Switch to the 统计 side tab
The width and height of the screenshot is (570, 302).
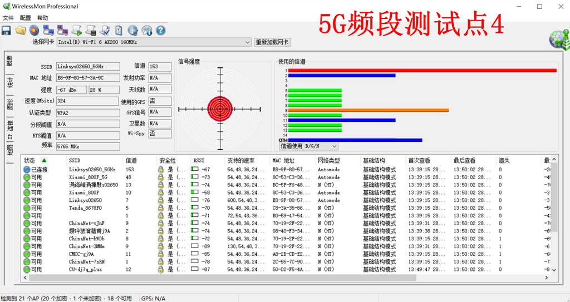tap(10, 83)
